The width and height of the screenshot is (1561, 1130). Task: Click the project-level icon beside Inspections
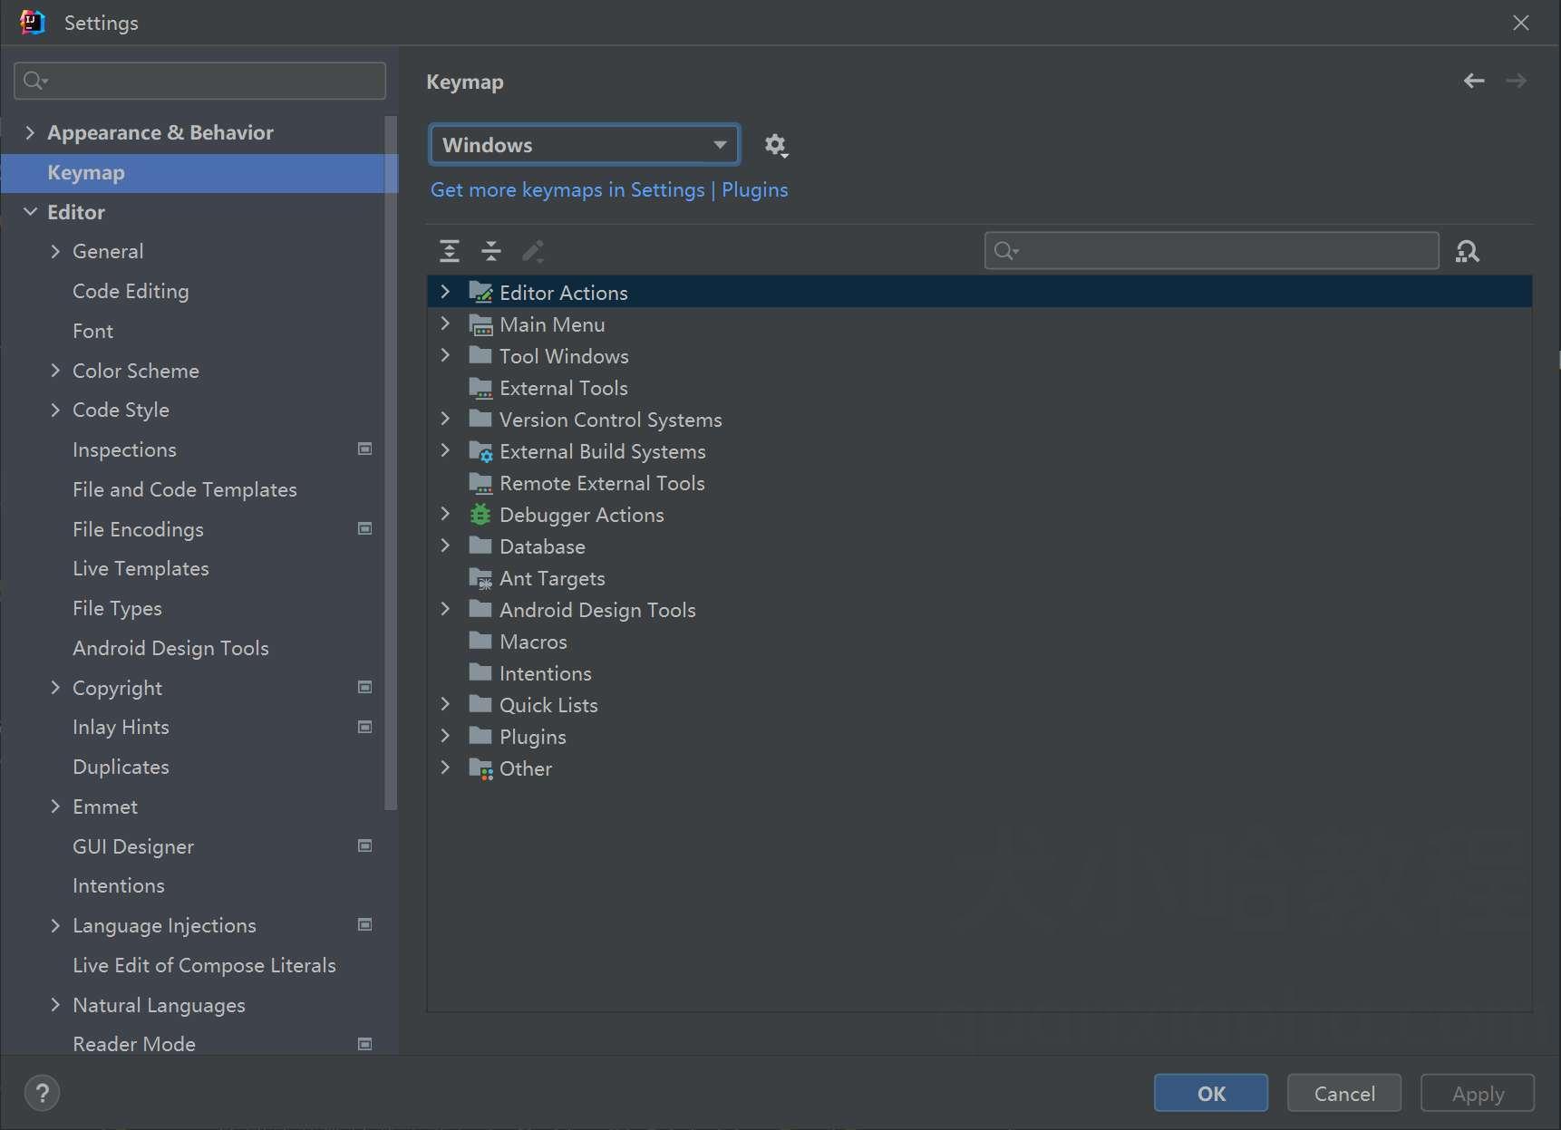365,449
